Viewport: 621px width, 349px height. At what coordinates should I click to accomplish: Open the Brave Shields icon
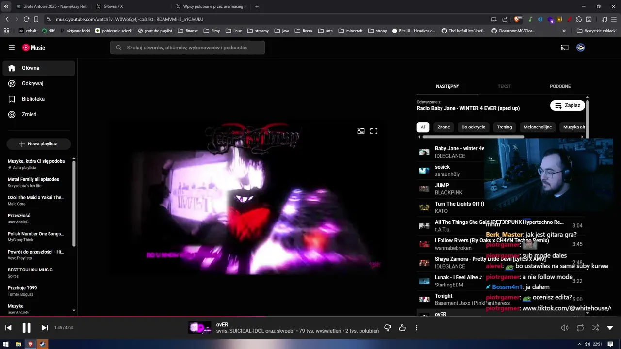(x=517, y=19)
